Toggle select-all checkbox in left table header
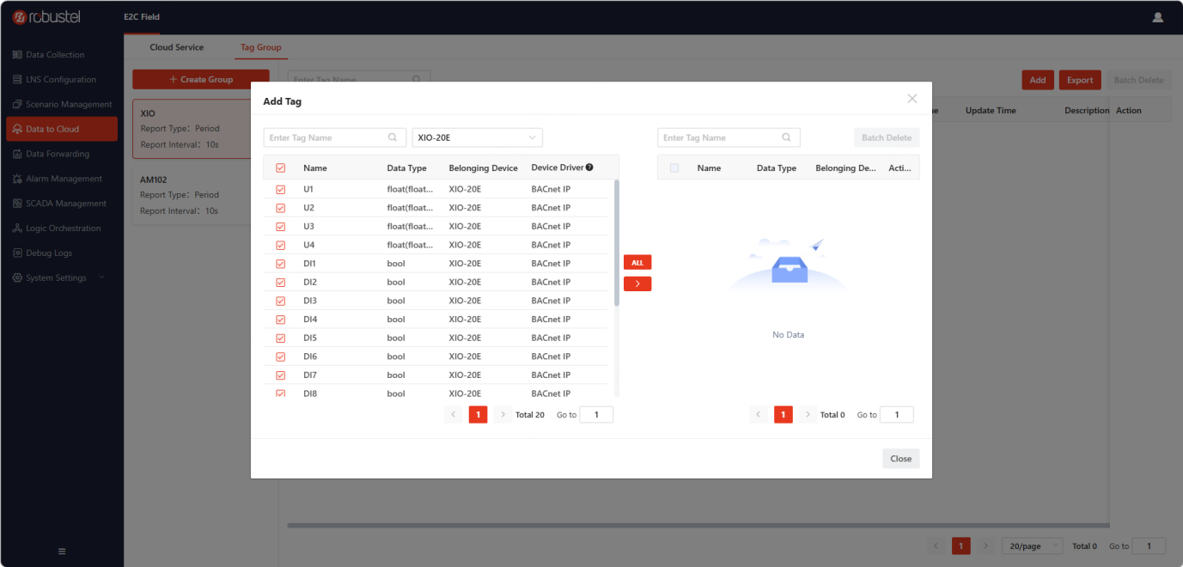 point(280,168)
